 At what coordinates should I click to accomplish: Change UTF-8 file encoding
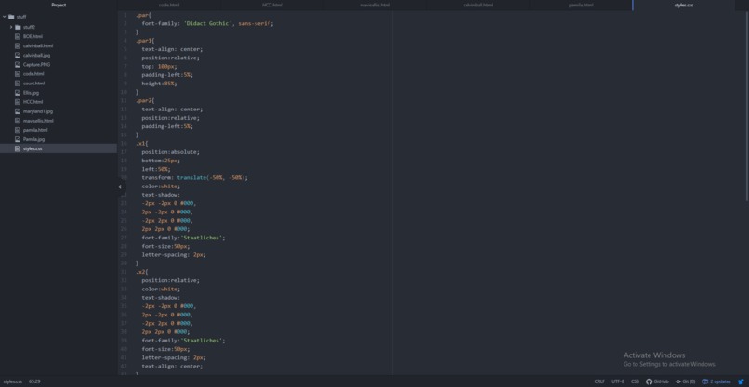click(618, 381)
